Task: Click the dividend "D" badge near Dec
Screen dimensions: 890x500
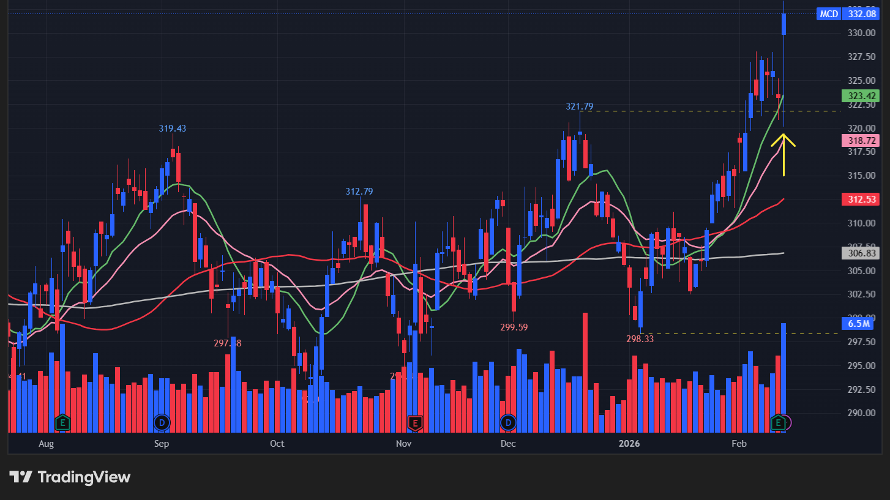Action: pyautogui.click(x=507, y=422)
